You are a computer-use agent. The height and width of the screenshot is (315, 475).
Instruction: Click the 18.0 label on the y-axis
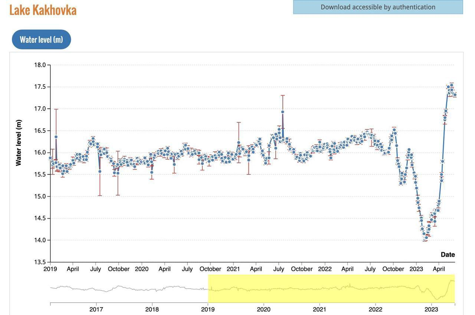[40, 65]
